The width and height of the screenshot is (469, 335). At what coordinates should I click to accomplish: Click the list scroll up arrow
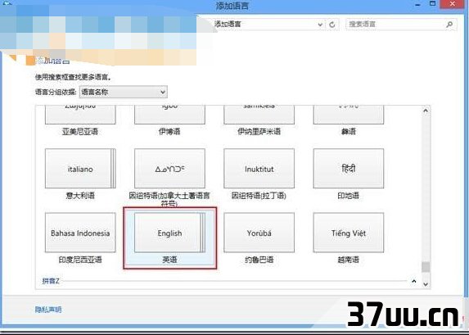426,111
